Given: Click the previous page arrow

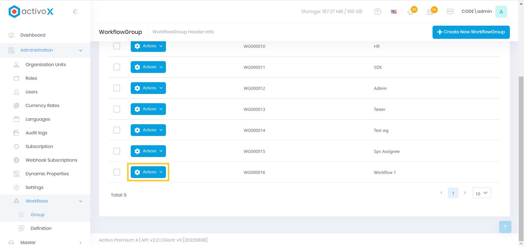Looking at the screenshot, I should (x=441, y=193).
